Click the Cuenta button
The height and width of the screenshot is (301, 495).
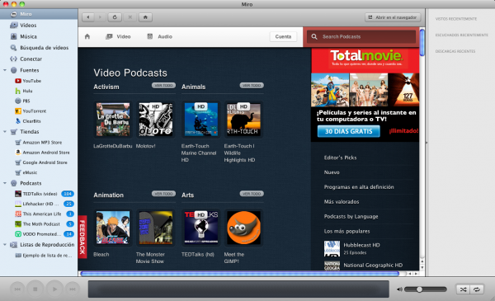tap(283, 36)
